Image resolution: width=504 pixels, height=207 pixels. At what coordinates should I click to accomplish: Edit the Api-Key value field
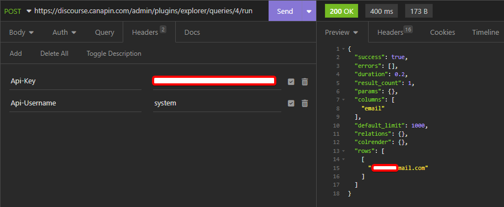tap(217, 82)
